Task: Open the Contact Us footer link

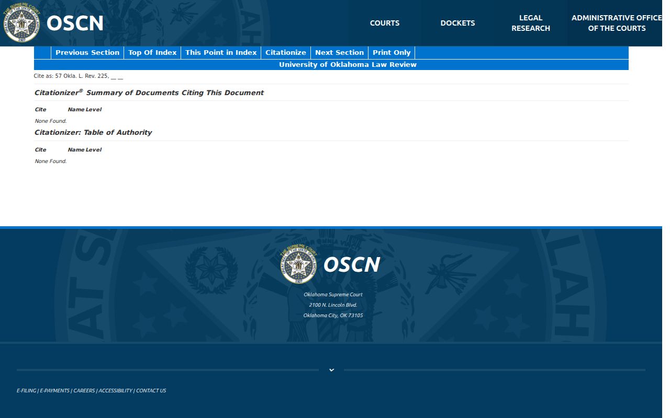Action: 151,391
